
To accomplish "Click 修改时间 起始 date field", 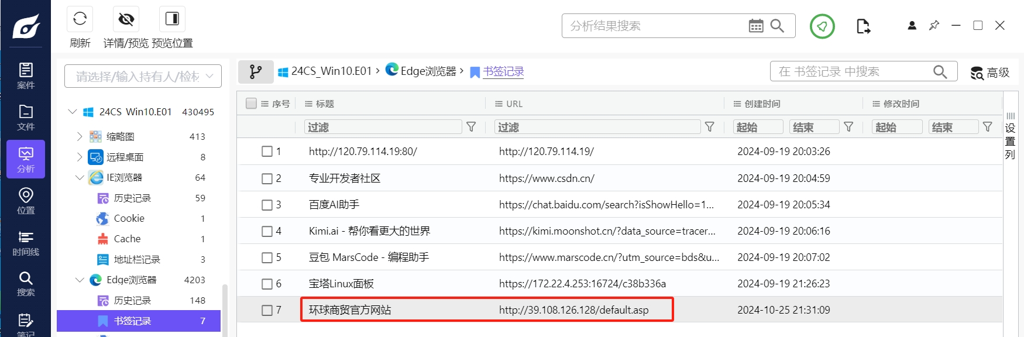I will click(897, 127).
